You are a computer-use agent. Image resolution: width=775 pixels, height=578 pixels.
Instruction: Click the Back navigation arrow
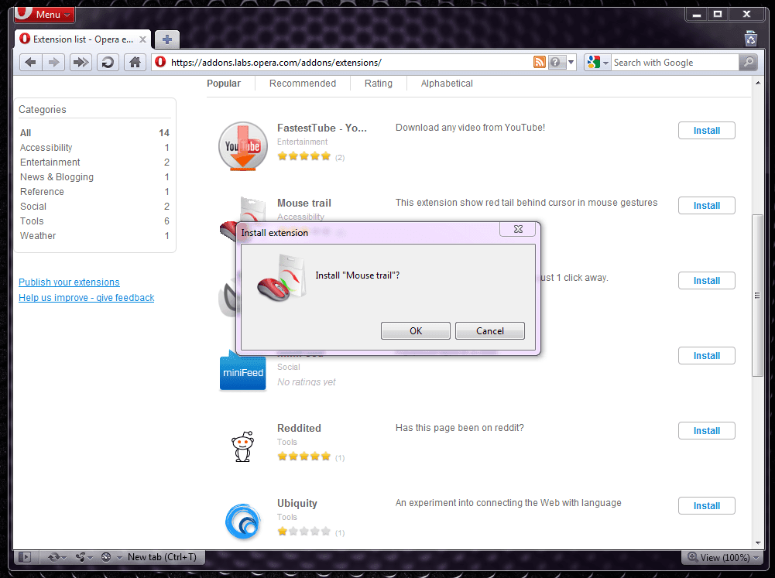(31, 63)
